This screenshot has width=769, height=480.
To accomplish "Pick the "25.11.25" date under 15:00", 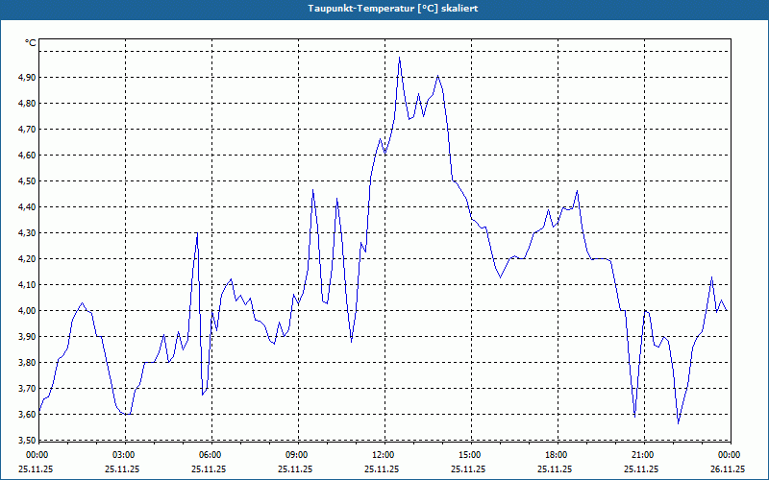I will [x=469, y=468].
